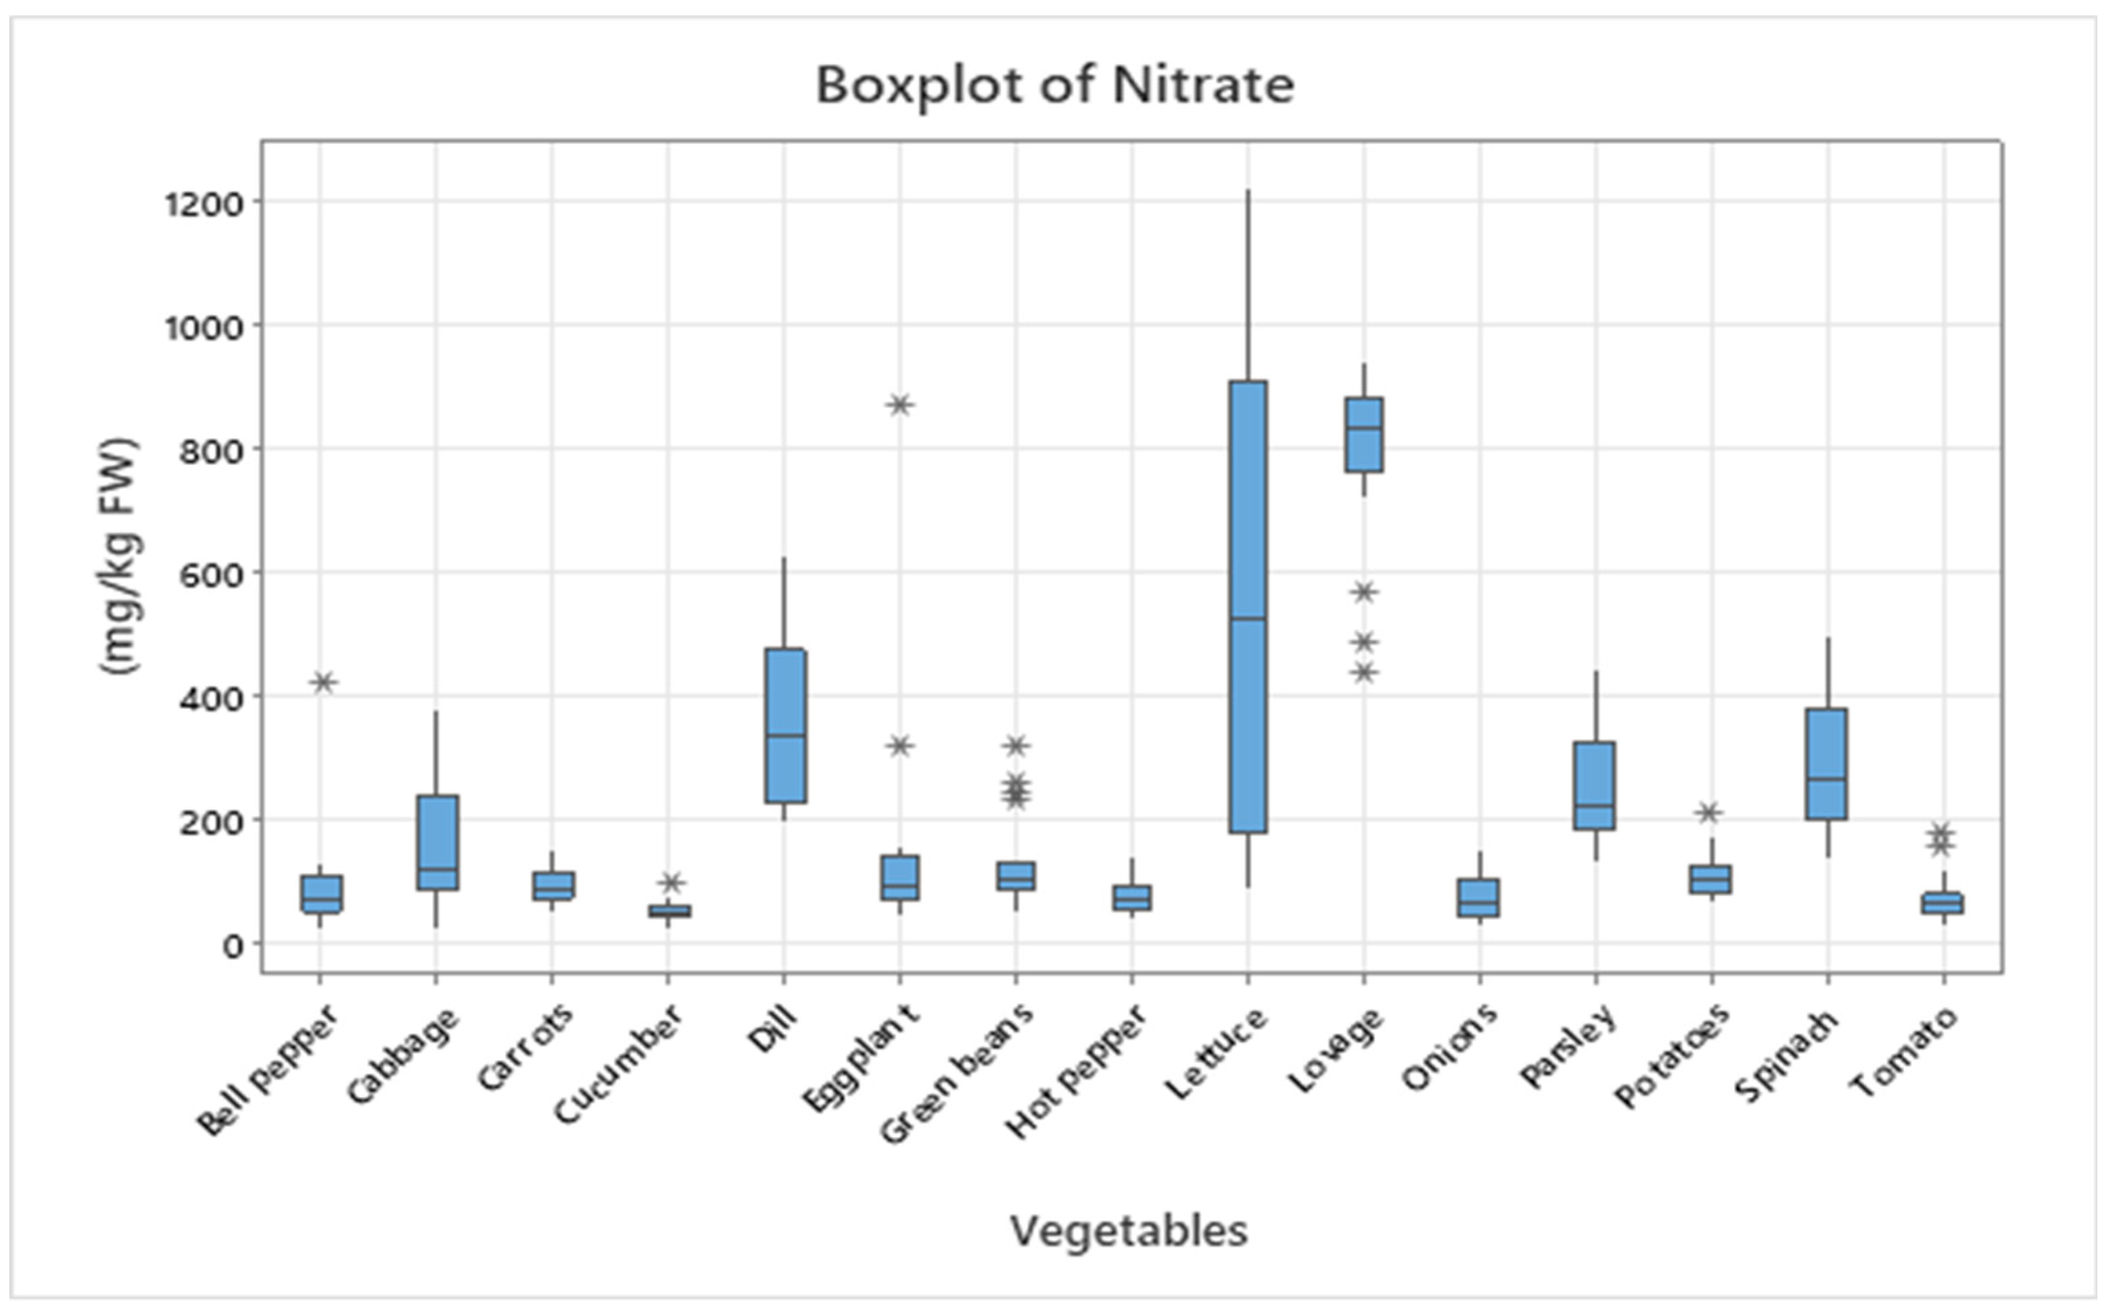Select the Parsley blue box
Image resolution: width=2110 pixels, height=1310 pixels.
click(x=1595, y=785)
